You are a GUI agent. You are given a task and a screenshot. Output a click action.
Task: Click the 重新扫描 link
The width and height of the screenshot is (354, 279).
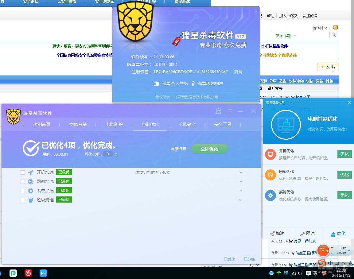(178, 149)
